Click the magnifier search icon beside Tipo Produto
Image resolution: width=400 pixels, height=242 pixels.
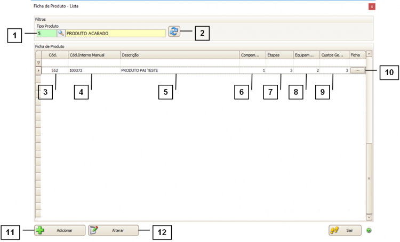[x=61, y=33]
